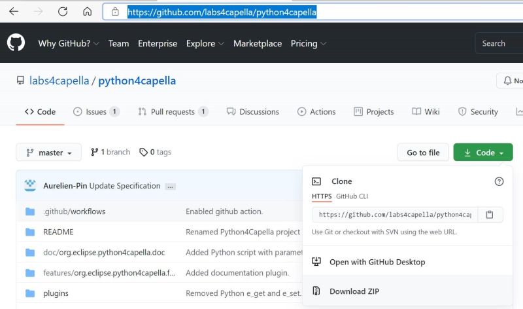This screenshot has height=309, width=523.
Task: Open the Enterprise page link
Action: point(158,43)
